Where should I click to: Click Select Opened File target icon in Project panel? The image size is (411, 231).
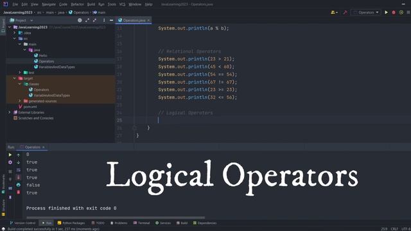click(x=80, y=20)
